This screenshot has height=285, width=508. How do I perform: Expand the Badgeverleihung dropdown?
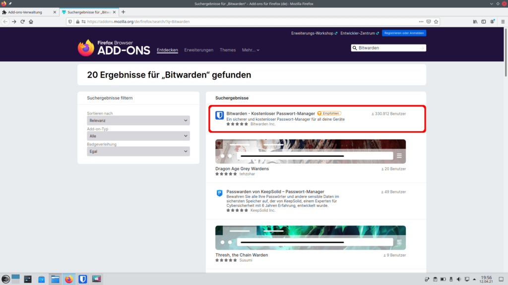(x=138, y=151)
